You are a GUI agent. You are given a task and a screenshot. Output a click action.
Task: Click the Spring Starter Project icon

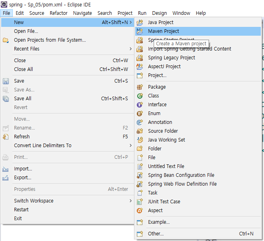140,40
